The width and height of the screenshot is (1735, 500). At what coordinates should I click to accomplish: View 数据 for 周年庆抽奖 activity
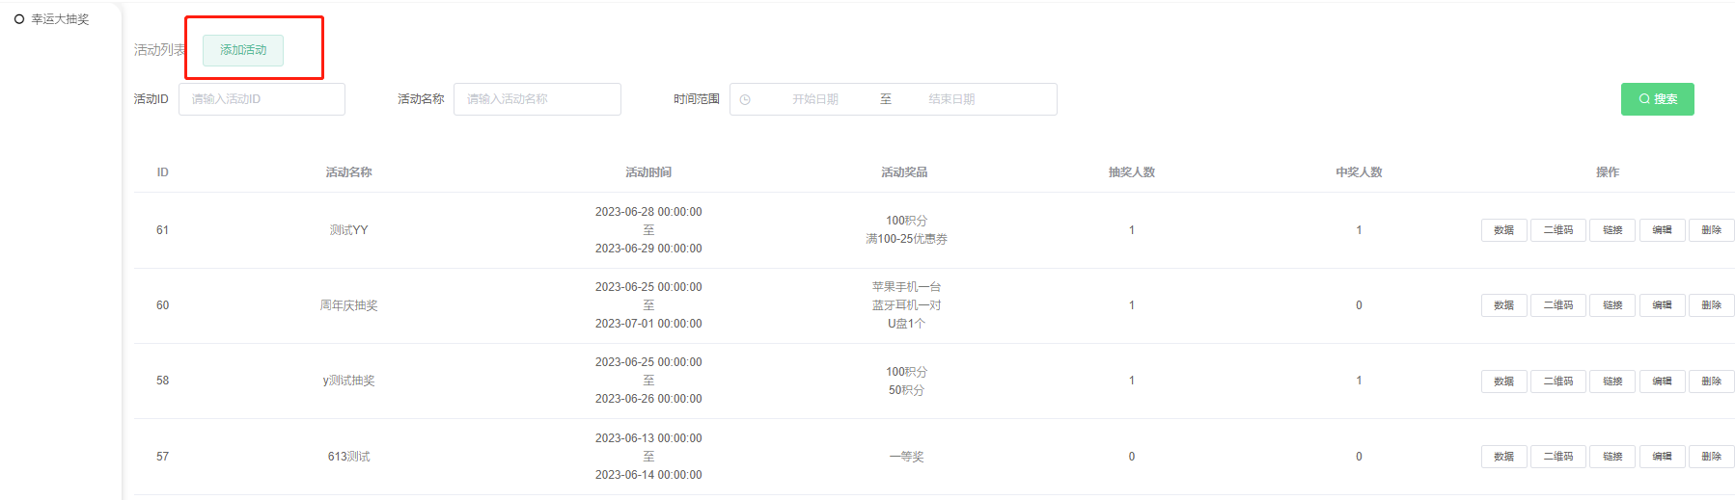pyautogui.click(x=1503, y=305)
